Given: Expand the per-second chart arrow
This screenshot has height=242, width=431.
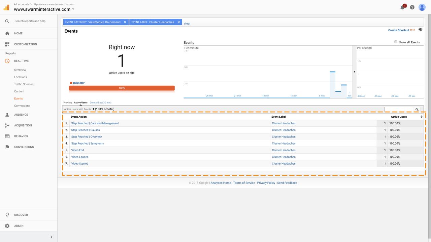Looking at the screenshot, I should pyautogui.click(x=354, y=72).
